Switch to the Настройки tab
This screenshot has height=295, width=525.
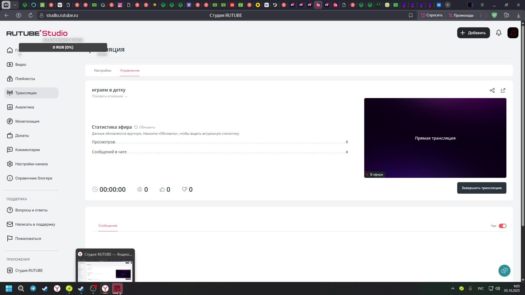[x=103, y=70]
